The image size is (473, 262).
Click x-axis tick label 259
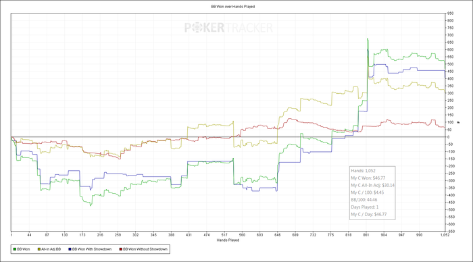pos(118,234)
